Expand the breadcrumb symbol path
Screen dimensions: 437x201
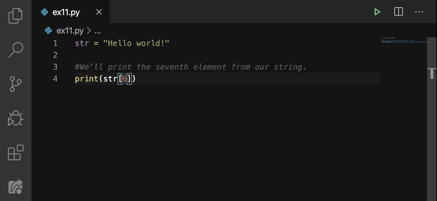tap(97, 31)
